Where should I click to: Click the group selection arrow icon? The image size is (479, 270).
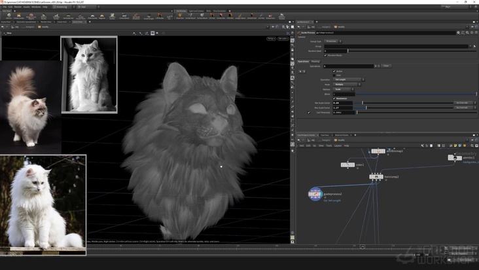[x=474, y=46]
